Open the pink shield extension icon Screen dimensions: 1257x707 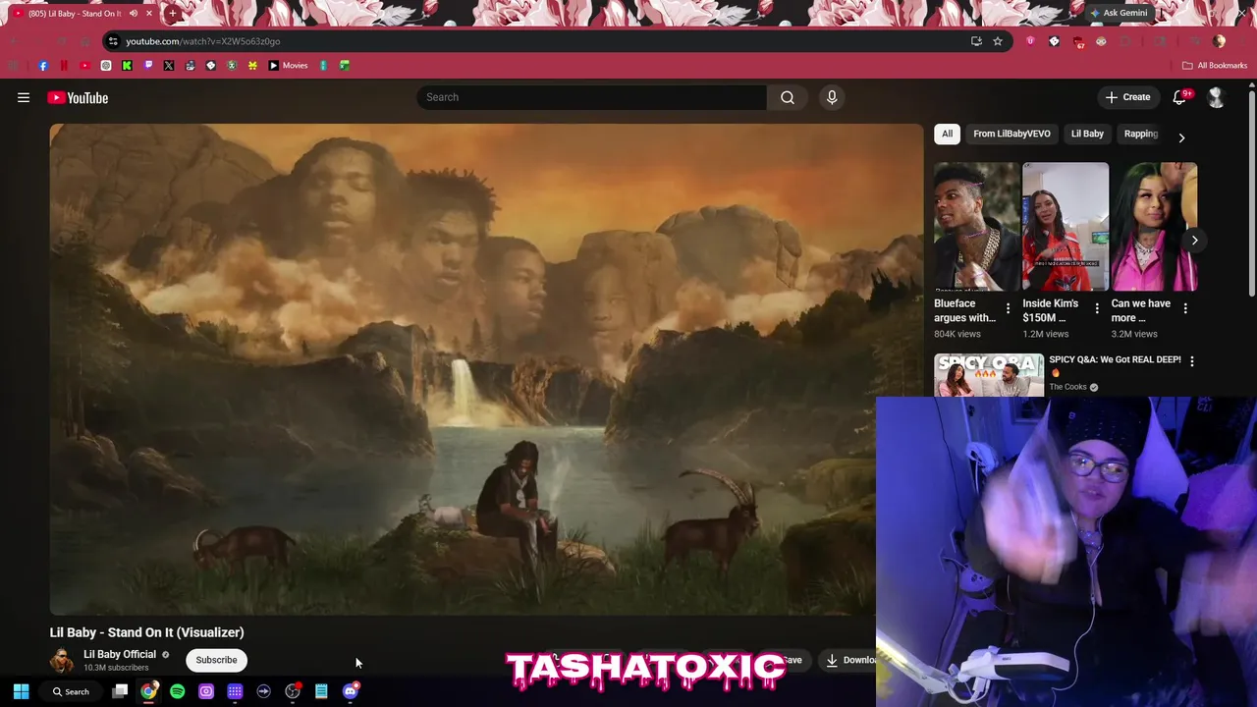pos(1030,41)
